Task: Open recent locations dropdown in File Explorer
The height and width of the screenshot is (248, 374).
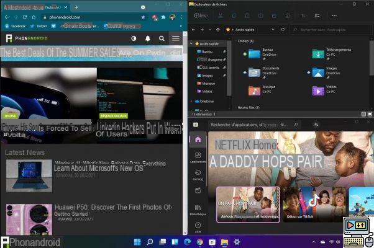Action: point(210,30)
